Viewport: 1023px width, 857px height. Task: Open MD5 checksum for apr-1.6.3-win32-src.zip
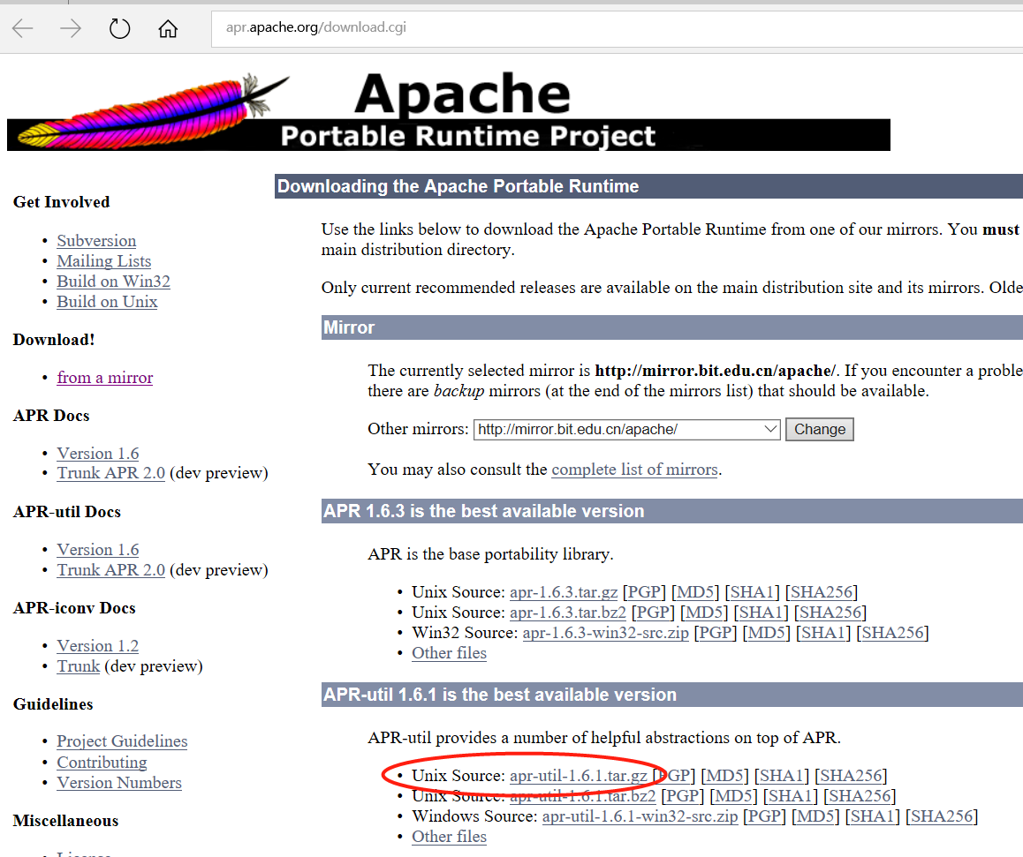pos(767,632)
